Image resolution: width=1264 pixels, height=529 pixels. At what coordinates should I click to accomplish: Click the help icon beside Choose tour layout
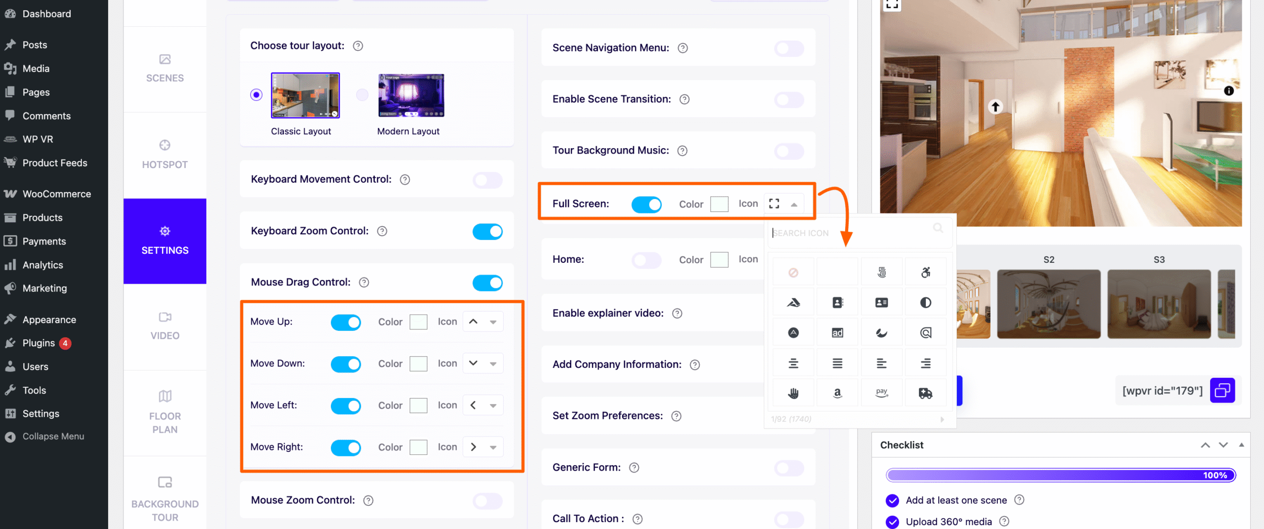click(358, 46)
